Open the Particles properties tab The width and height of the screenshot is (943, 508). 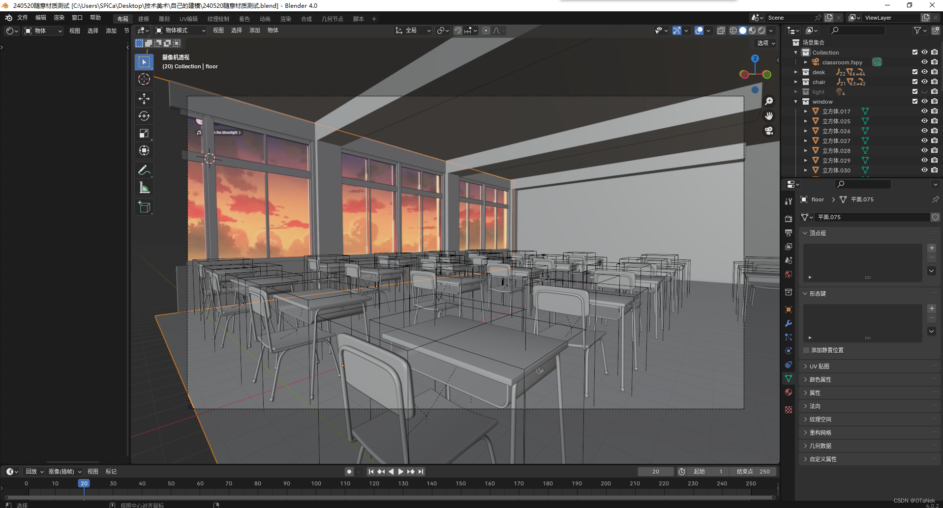pyautogui.click(x=789, y=337)
